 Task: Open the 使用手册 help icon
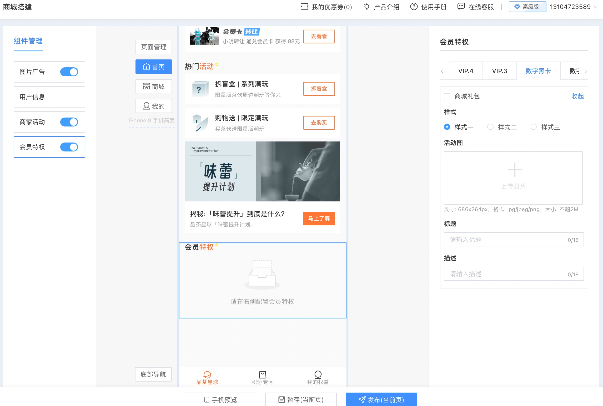[414, 7]
